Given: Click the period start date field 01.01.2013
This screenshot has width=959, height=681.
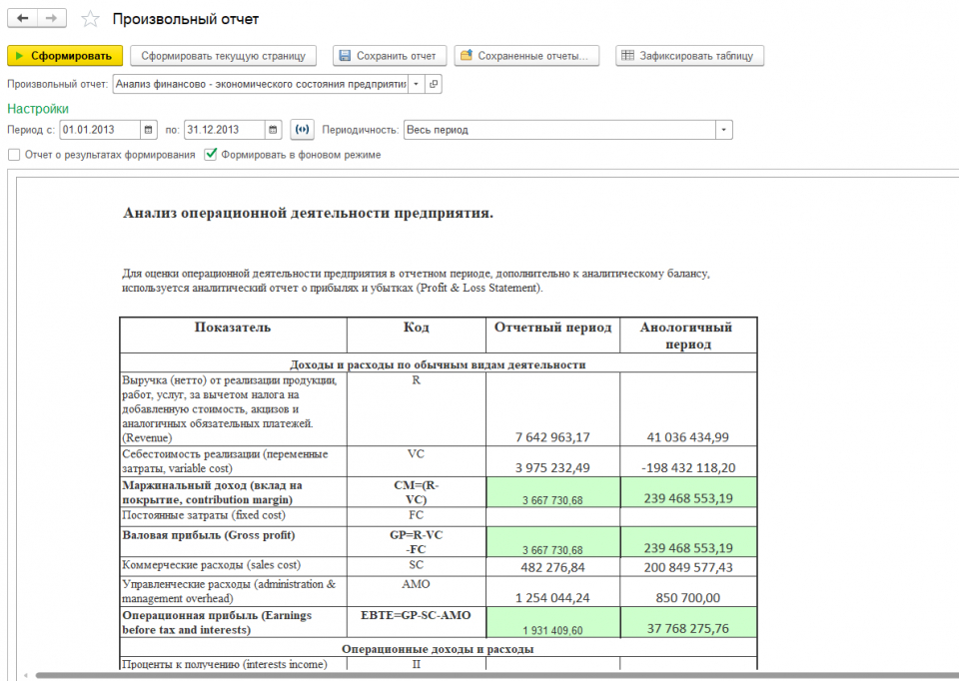Looking at the screenshot, I should point(100,130).
